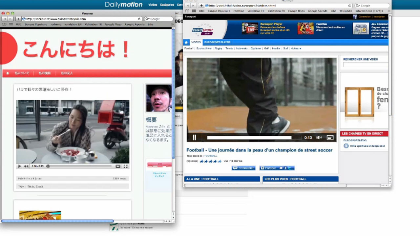The image size is (420, 236).
Task: Switch to the VIDEOS tab on Eurosport
Action: pyautogui.click(x=196, y=42)
